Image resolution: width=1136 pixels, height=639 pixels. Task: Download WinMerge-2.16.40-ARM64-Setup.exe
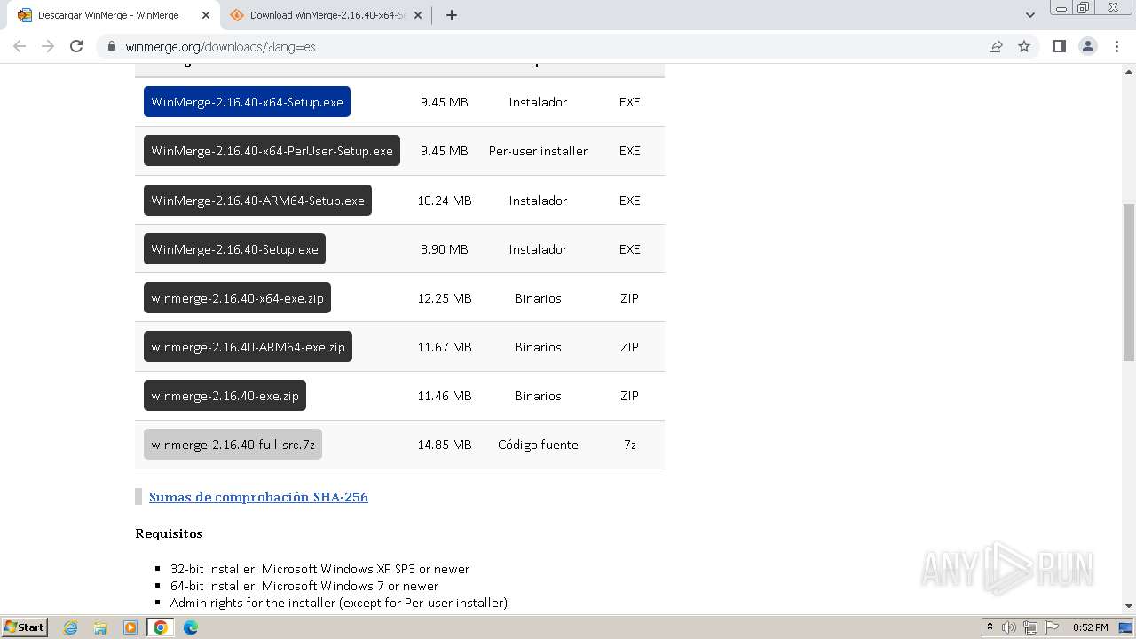[x=257, y=201]
